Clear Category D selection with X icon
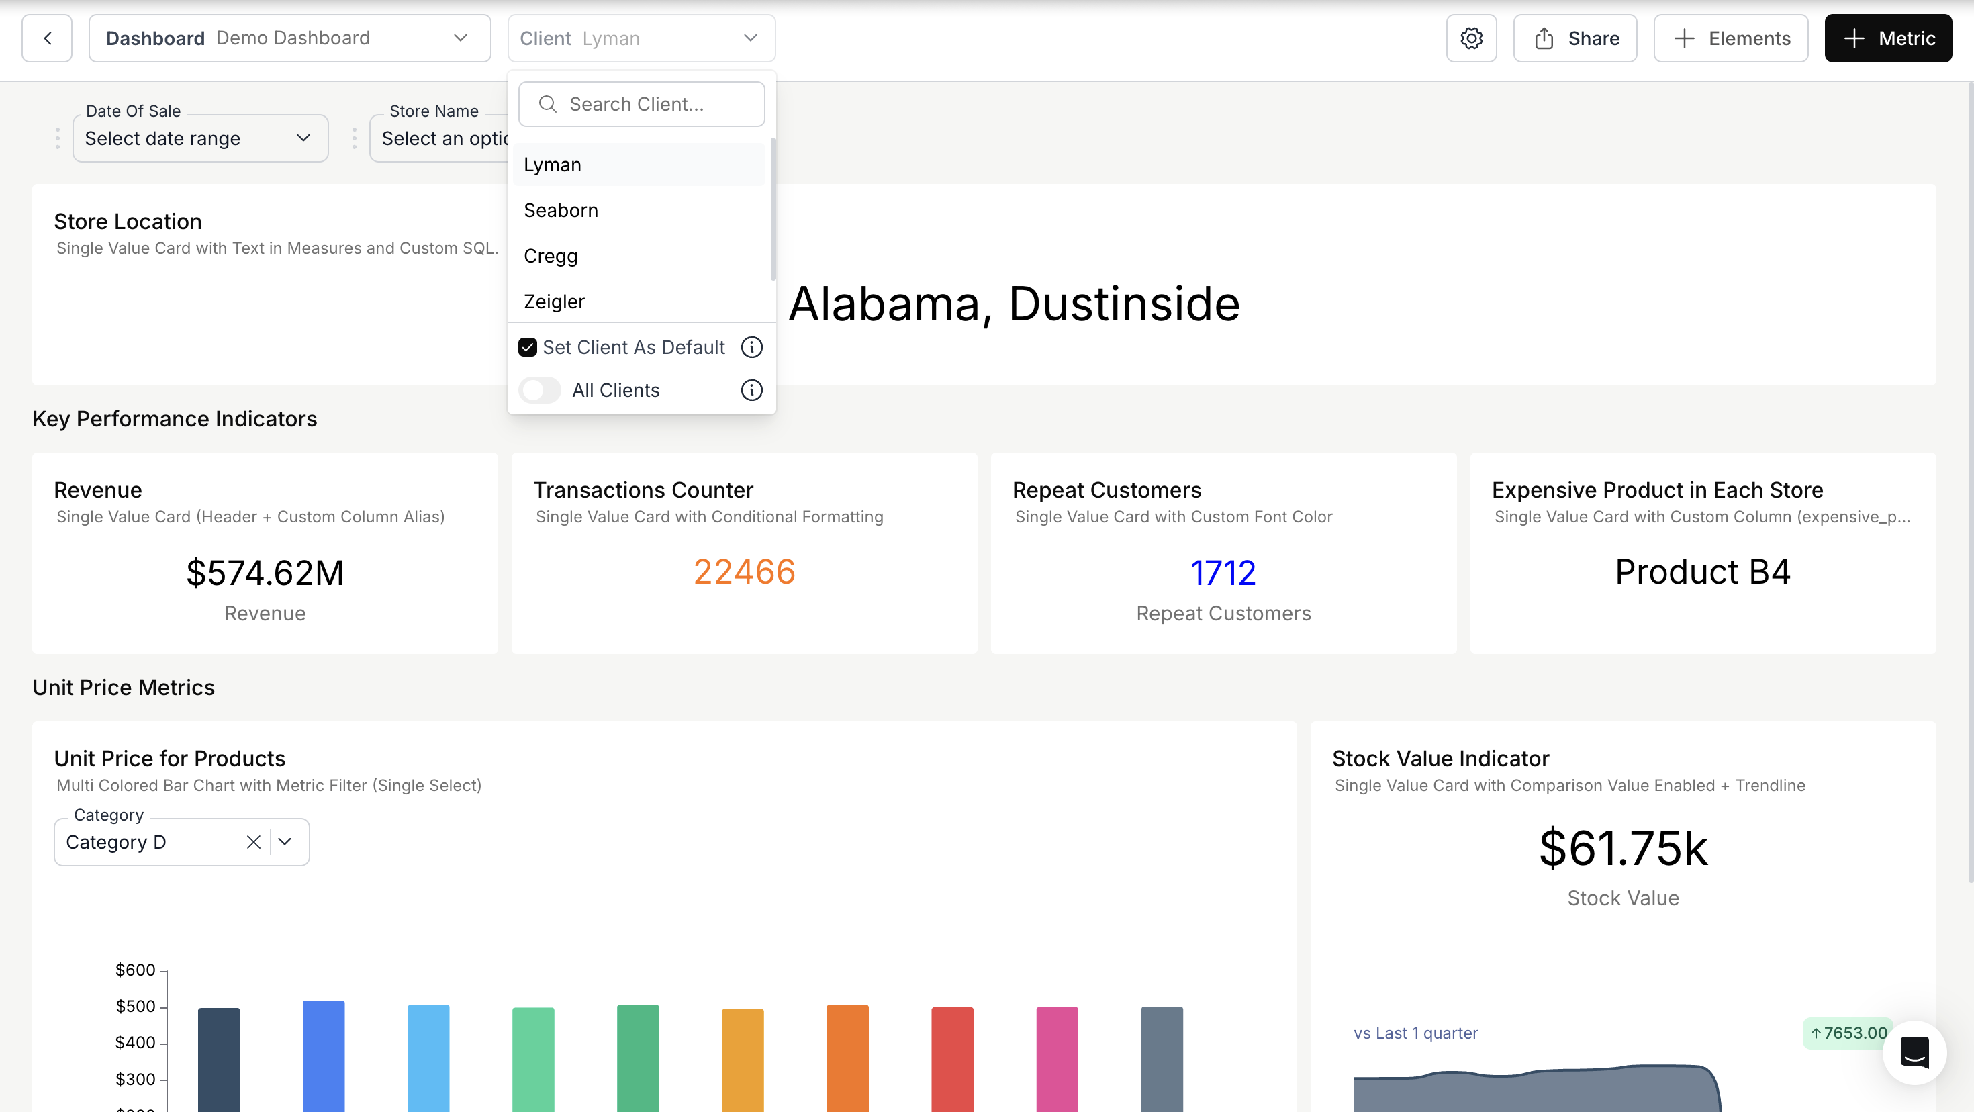The image size is (1974, 1112). pos(254,842)
